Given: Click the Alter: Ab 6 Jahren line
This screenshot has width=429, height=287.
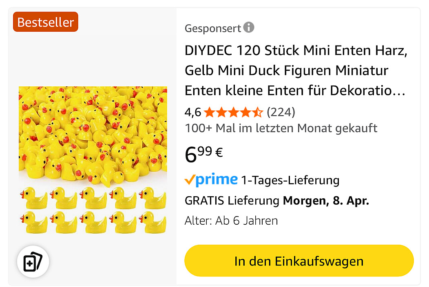Looking at the screenshot, I should pyautogui.click(x=231, y=221).
